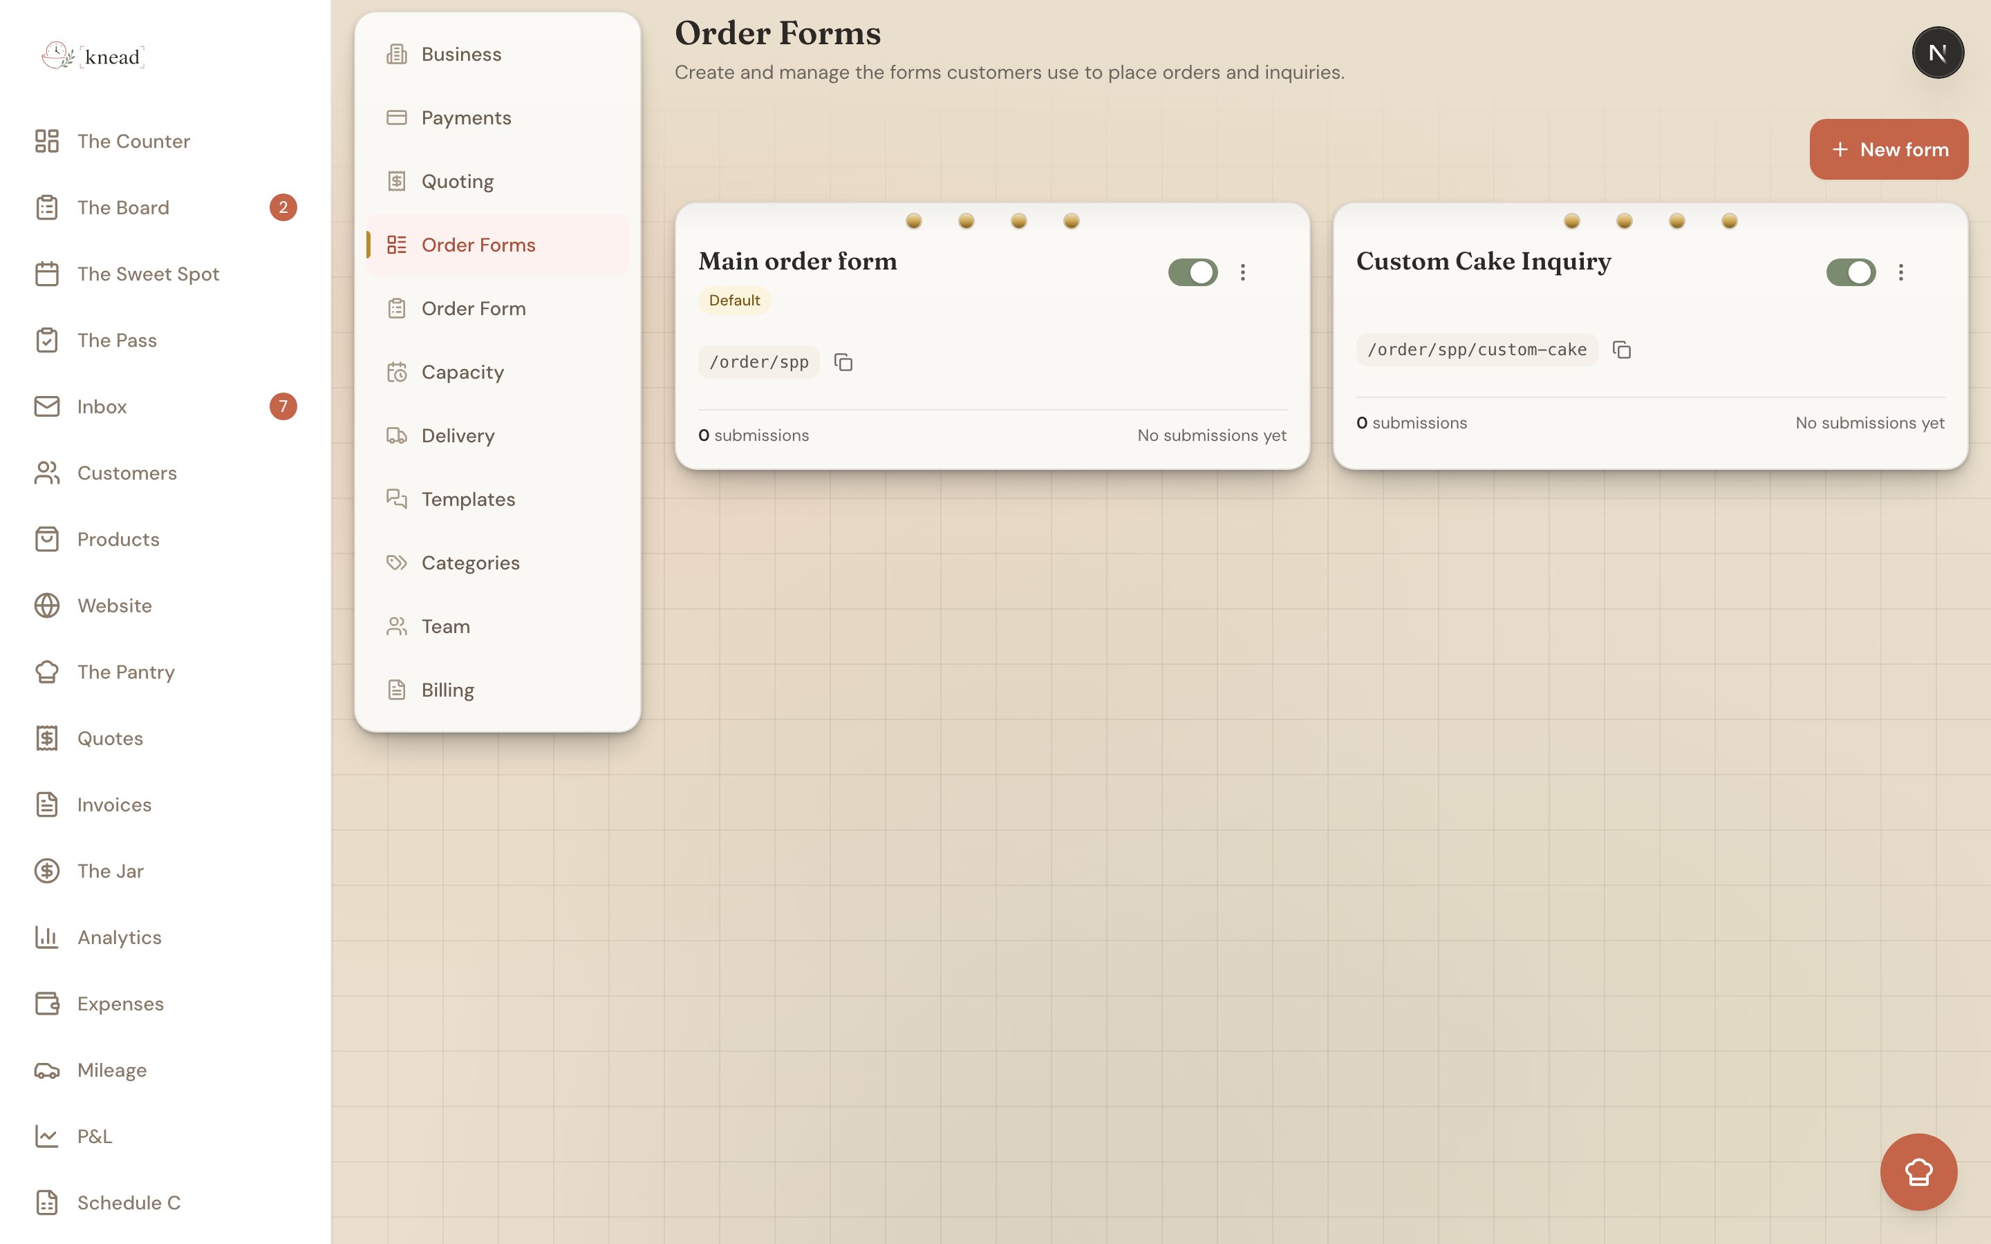The height and width of the screenshot is (1244, 1991).
Task: Open the Expenses wallet icon
Action: pyautogui.click(x=47, y=1003)
